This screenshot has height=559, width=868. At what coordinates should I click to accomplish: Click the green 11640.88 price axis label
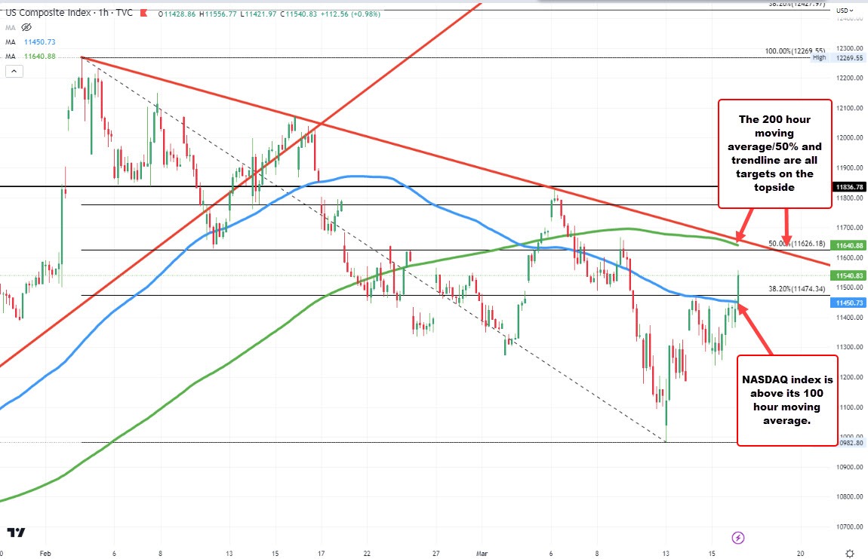[849, 245]
